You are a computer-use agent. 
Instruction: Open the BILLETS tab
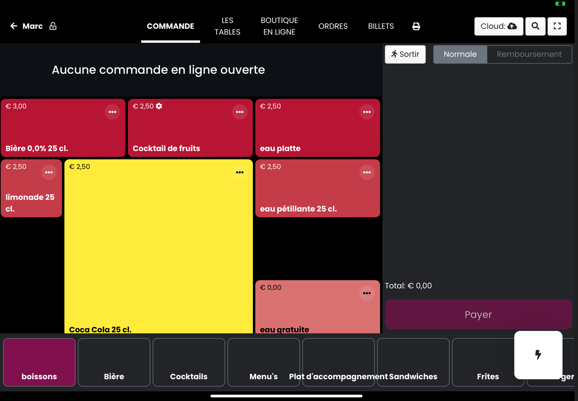[x=381, y=26]
